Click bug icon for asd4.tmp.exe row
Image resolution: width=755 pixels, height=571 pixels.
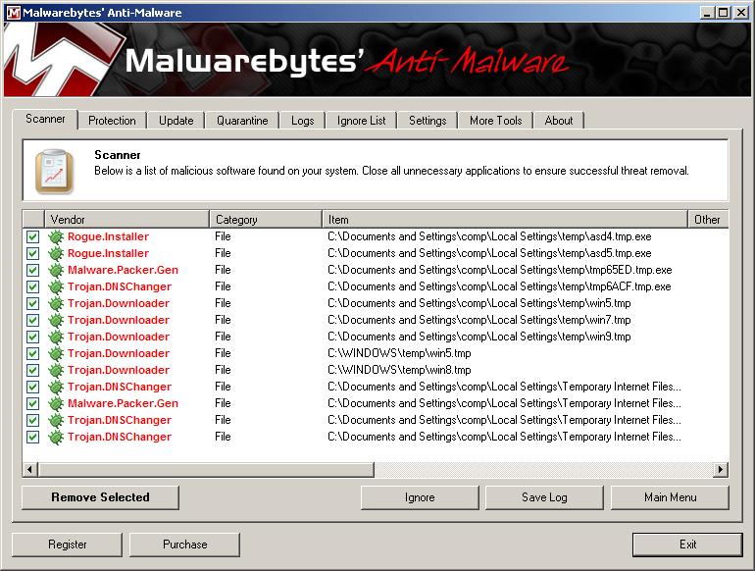coord(56,236)
